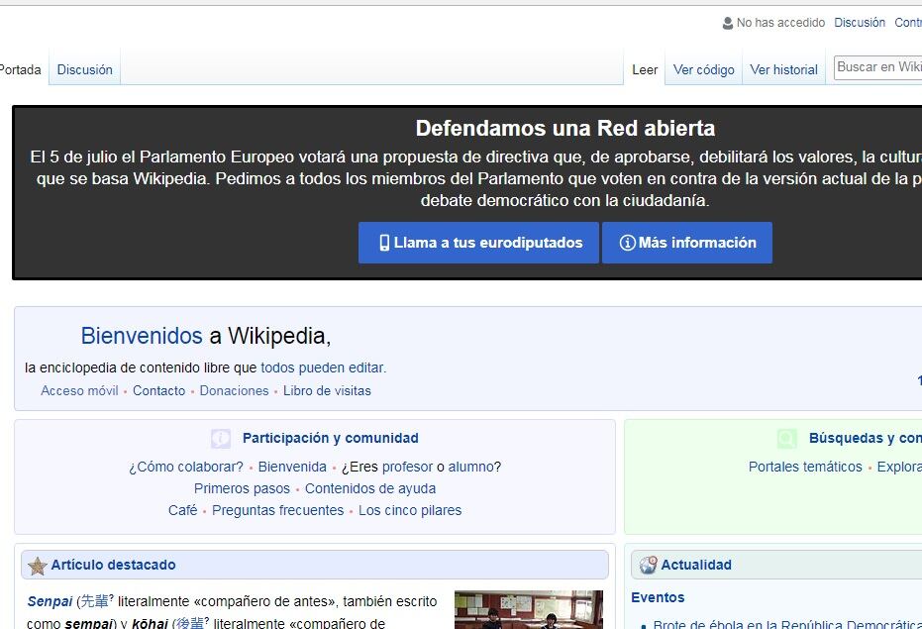The height and width of the screenshot is (629, 922).
Task: Open 'Preguntas frecuentes' help link
Action: tap(277, 511)
